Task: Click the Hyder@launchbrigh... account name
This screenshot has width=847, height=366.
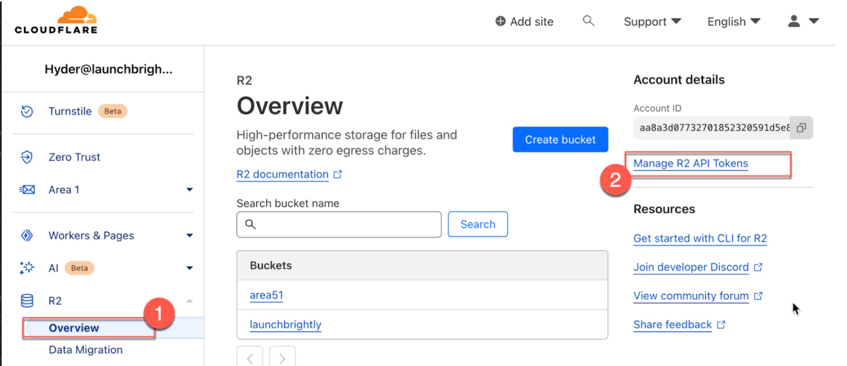Action: pyautogui.click(x=108, y=69)
